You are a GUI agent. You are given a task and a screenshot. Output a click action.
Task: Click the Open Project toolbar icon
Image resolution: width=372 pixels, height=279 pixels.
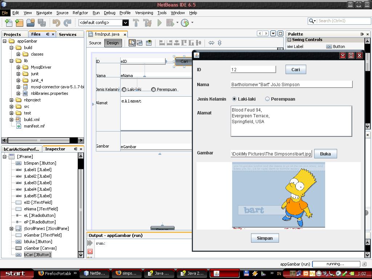pos(31,23)
